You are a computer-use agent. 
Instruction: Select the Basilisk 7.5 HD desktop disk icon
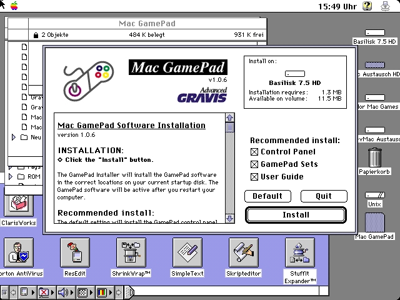[374, 32]
